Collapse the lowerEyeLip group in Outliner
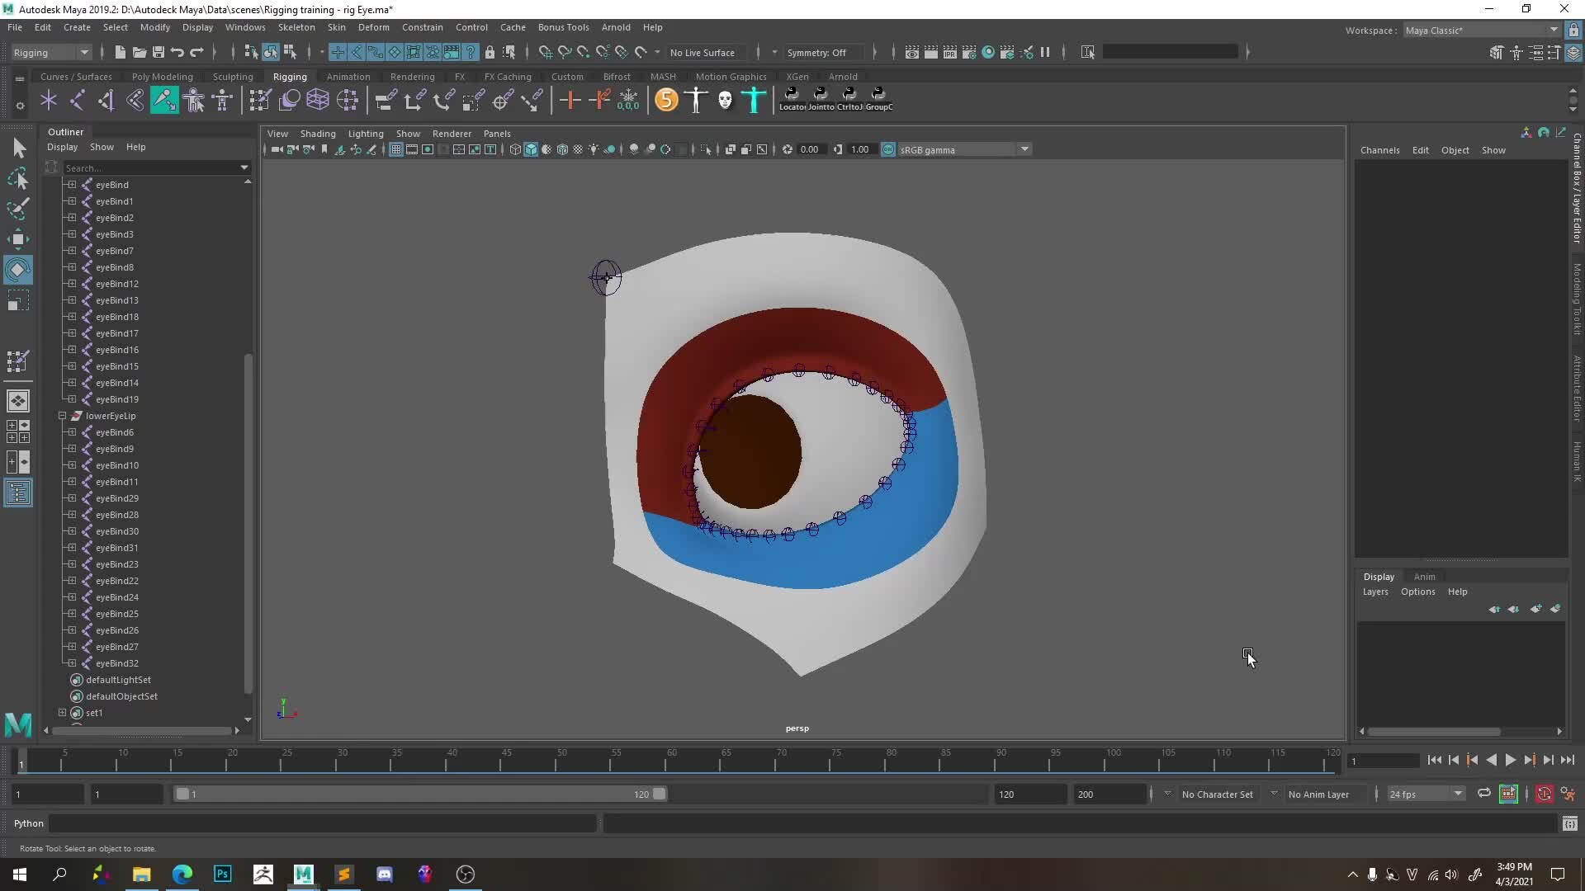Image resolution: width=1585 pixels, height=891 pixels. (x=62, y=416)
